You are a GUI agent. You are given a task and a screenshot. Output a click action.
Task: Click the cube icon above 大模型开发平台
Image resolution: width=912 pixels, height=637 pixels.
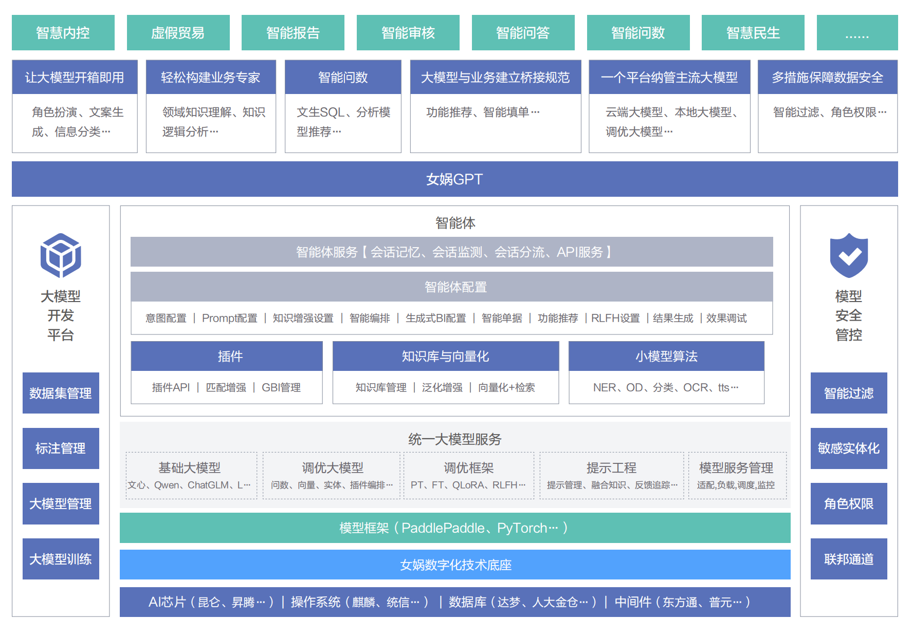tap(61, 255)
